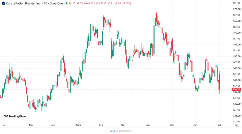This screenshot has height=134, width=242.
Task: Click the 162.50 price axis label
Action: click(x=236, y=27)
